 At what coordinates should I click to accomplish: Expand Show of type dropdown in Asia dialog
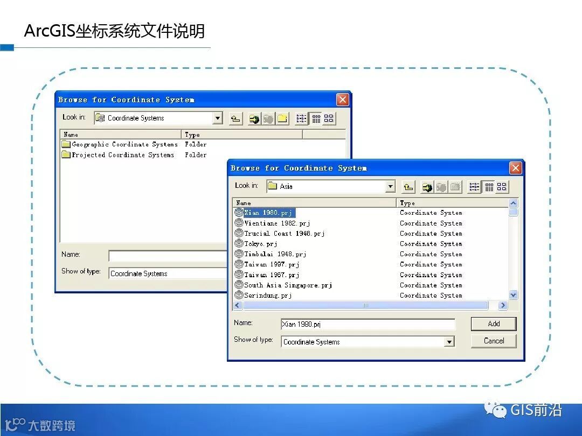(449, 342)
